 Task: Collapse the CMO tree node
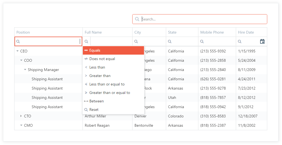(x=21, y=125)
